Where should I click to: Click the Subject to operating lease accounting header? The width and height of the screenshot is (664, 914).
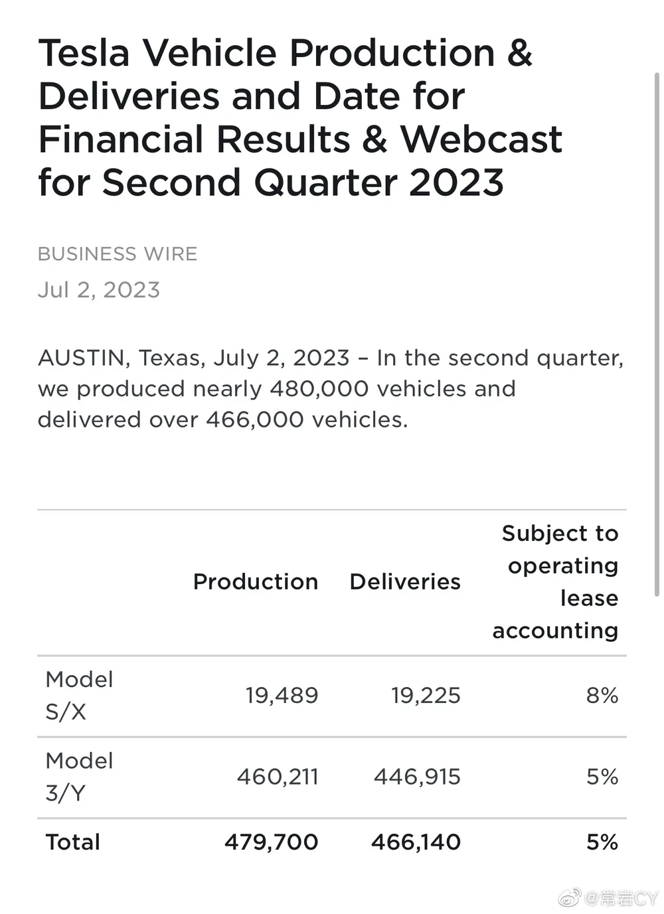[x=556, y=581]
